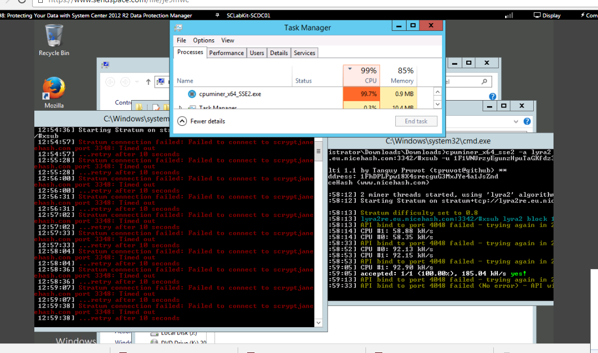Image resolution: width=598 pixels, height=353 pixels.
Task: Click the scroll down arrow of left cmd window
Action: pyautogui.click(x=319, y=323)
